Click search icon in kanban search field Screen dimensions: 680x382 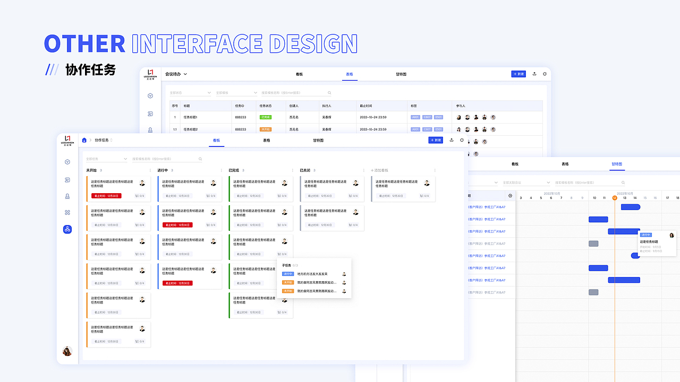200,159
